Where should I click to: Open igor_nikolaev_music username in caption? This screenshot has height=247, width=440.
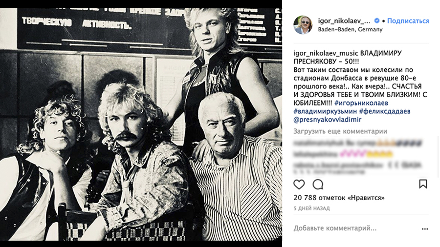coord(326,53)
